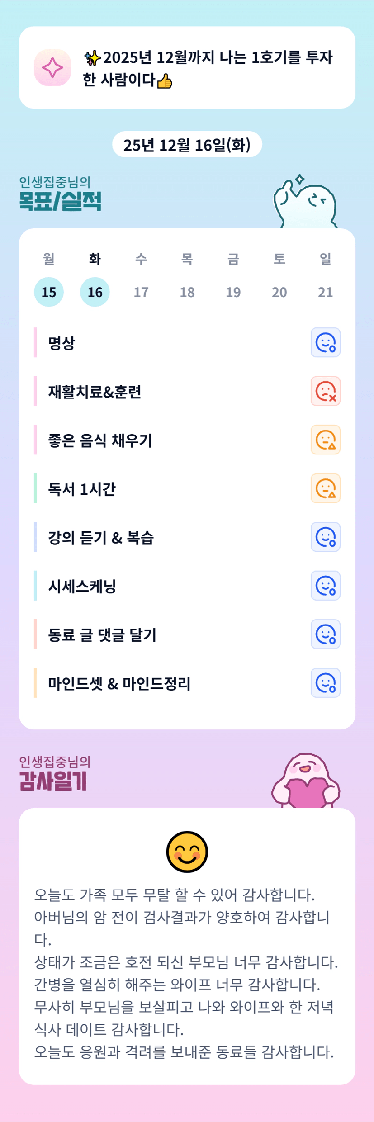This screenshot has height=1122, width=374.
Task: Click the 좋은 음식 채우기 orange partial icon
Action: 325,440
